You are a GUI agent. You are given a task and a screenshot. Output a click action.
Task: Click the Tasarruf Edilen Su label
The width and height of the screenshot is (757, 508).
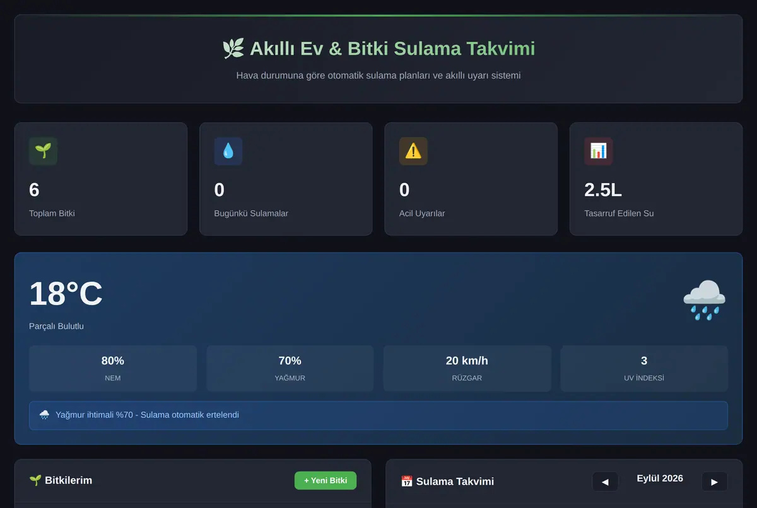[x=619, y=214]
